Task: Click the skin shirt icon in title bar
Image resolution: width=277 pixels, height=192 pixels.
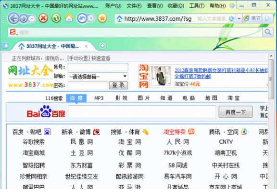Action: click(x=232, y=6)
